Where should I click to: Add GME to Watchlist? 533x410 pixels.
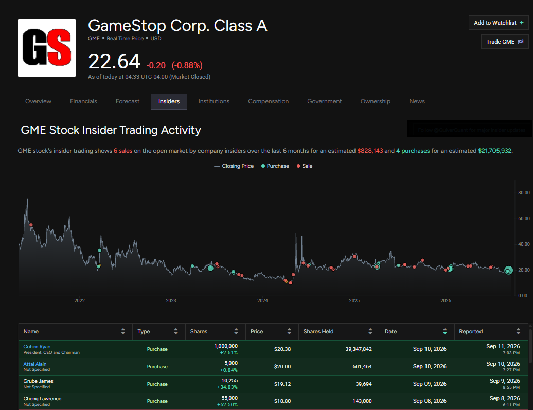tap(499, 23)
